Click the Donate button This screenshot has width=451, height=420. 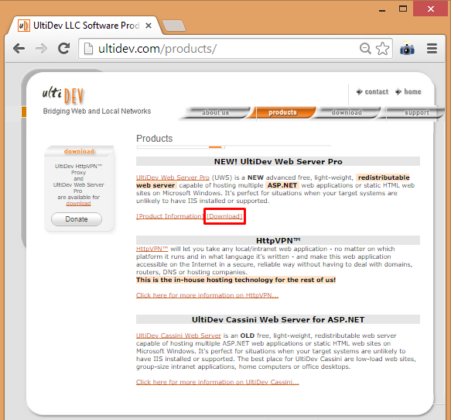click(77, 219)
